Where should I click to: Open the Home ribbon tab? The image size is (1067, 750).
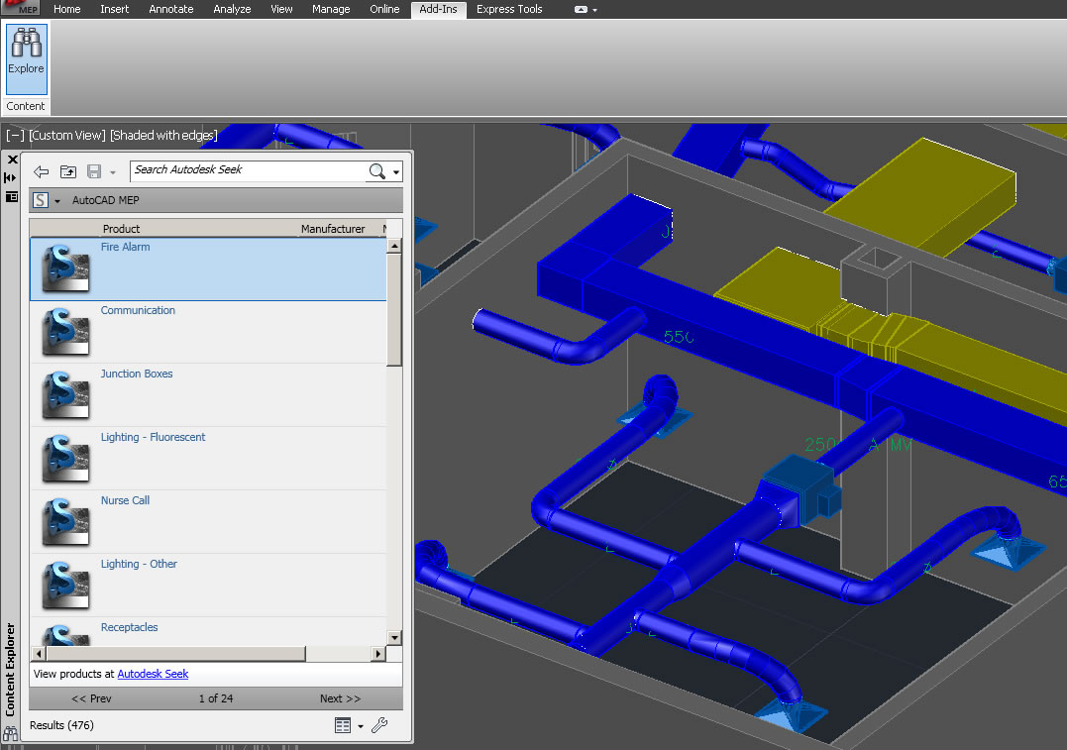pyautogui.click(x=66, y=9)
